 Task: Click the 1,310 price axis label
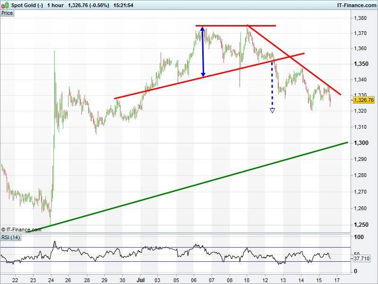click(x=360, y=127)
